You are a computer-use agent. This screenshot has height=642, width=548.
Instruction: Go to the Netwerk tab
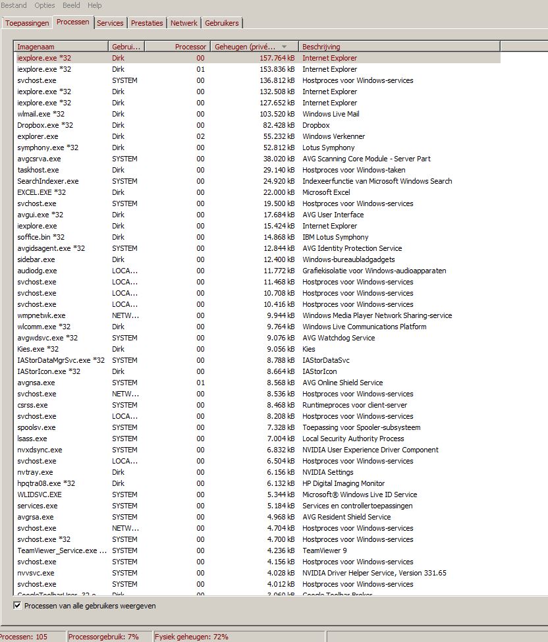click(184, 23)
